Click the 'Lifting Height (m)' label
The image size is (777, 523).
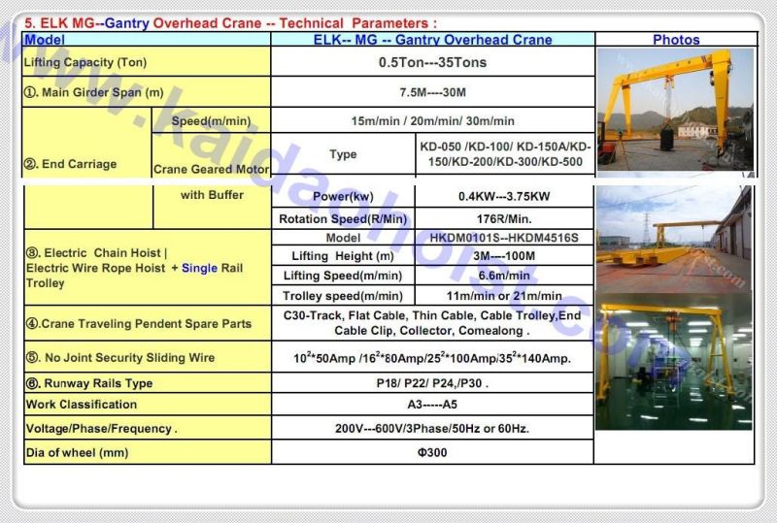(343, 256)
